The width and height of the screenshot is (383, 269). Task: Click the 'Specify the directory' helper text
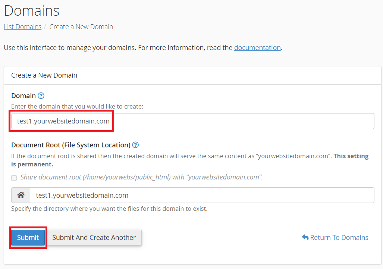point(109,209)
